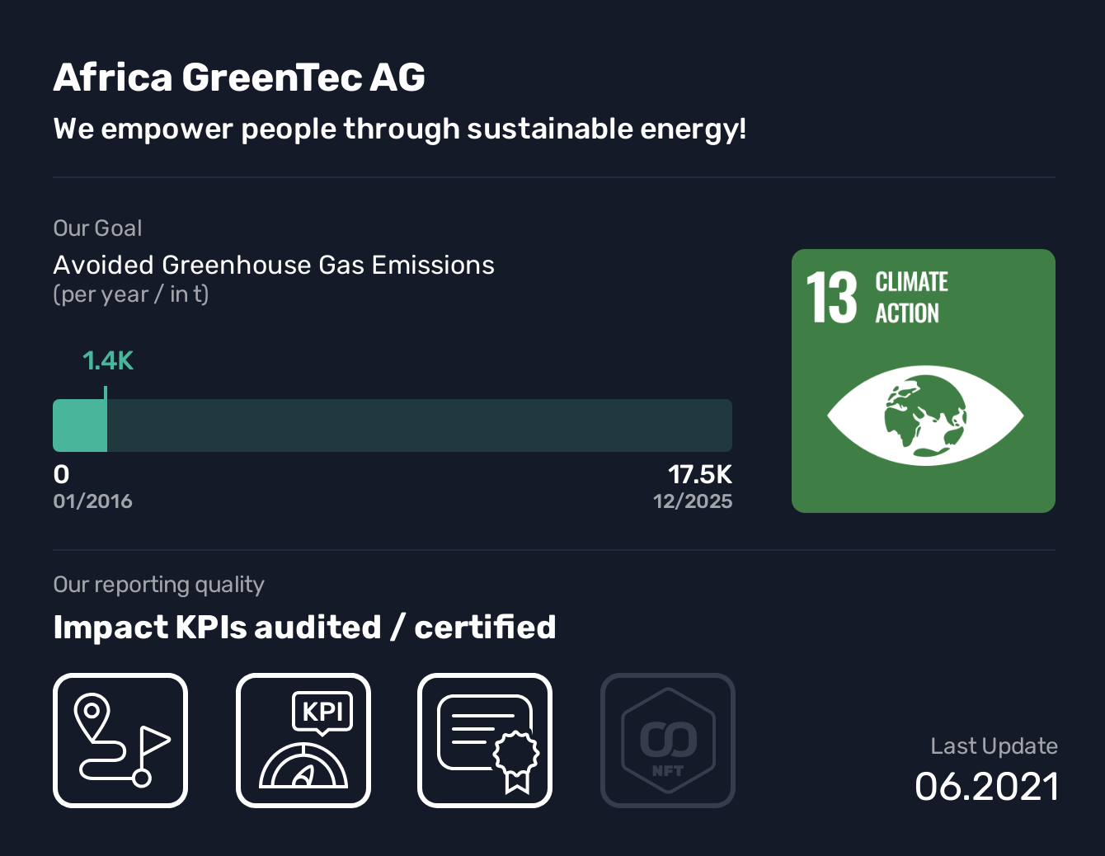Click the greyed-out NFT hexagon icon
This screenshot has width=1105, height=856.
pos(667,740)
